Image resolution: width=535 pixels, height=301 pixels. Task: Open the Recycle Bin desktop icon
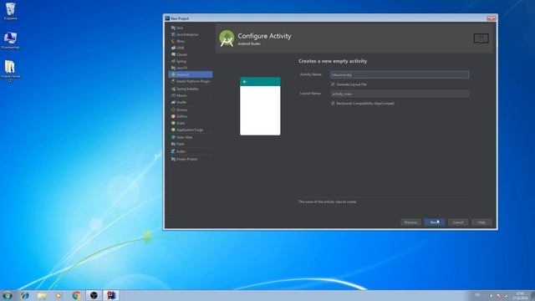coord(11,11)
